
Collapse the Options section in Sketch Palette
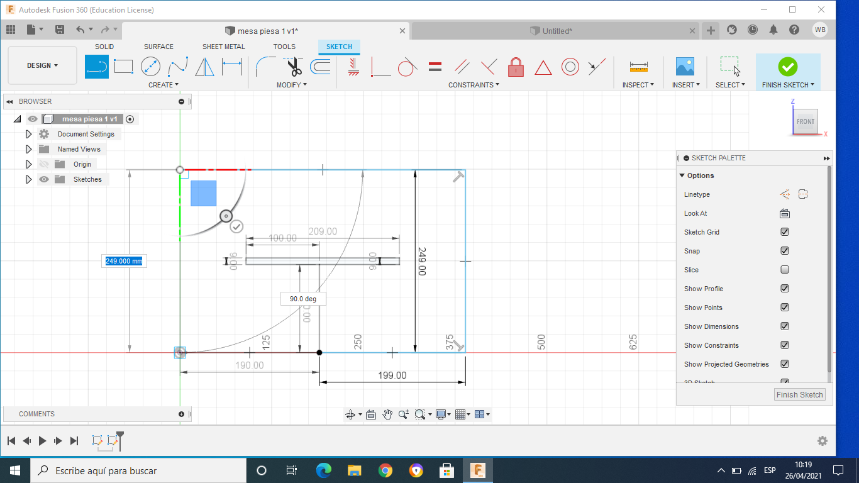pyautogui.click(x=682, y=175)
